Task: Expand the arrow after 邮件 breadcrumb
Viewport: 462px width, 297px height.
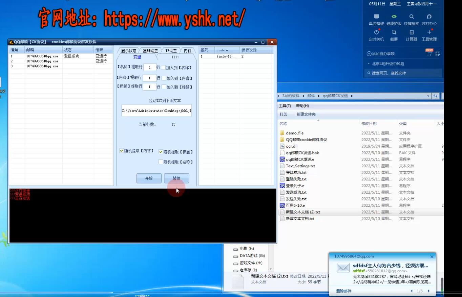Action: [x=318, y=96]
